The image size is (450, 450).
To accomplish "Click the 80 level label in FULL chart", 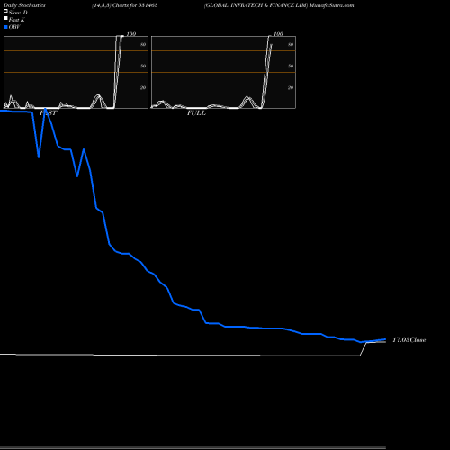I will (x=291, y=44).
